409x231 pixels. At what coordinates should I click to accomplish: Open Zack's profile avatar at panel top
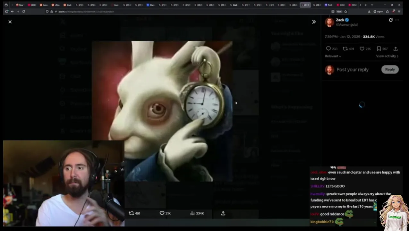[x=329, y=22]
